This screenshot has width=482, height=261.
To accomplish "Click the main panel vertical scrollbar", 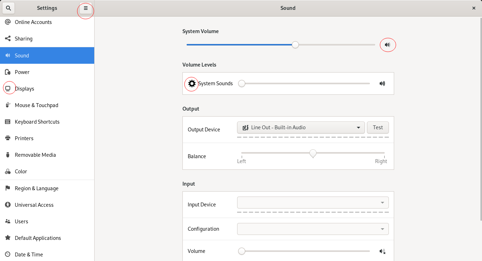I will [x=480, y=120].
